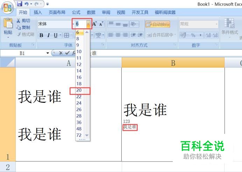242x172 pixels.
Task: Choose font size 36 from list
Action: click(79, 122)
